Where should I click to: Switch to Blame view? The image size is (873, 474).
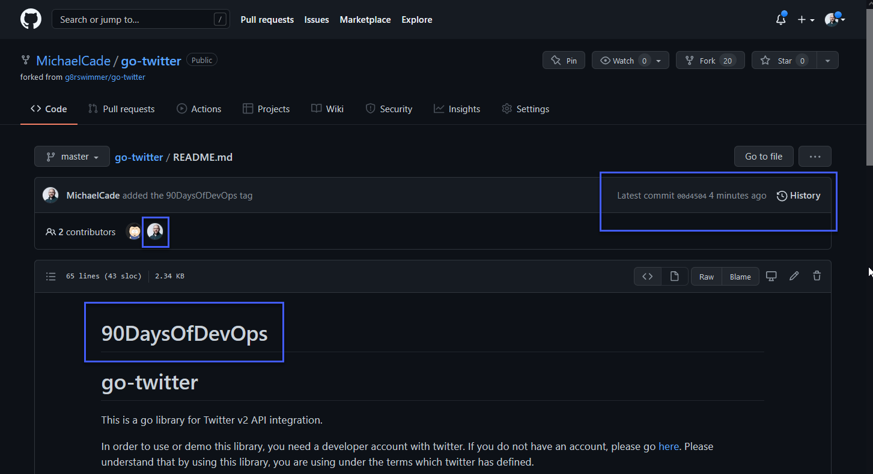pos(740,276)
